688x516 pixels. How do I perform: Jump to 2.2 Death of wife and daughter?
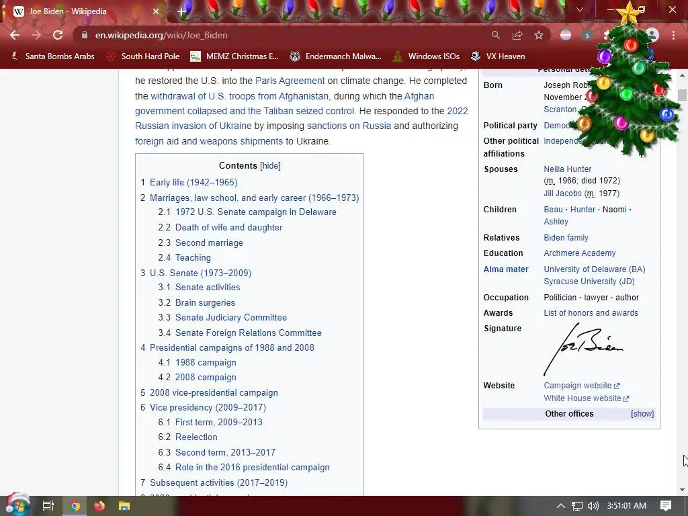point(228,227)
